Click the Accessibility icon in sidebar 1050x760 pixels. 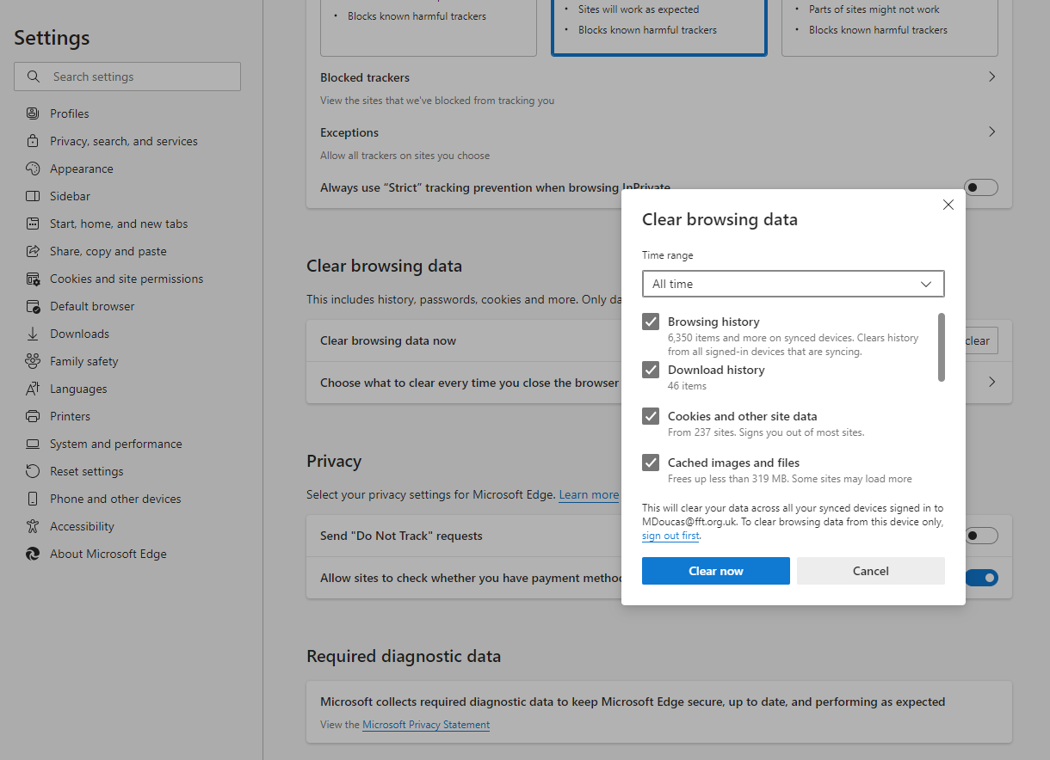click(33, 526)
